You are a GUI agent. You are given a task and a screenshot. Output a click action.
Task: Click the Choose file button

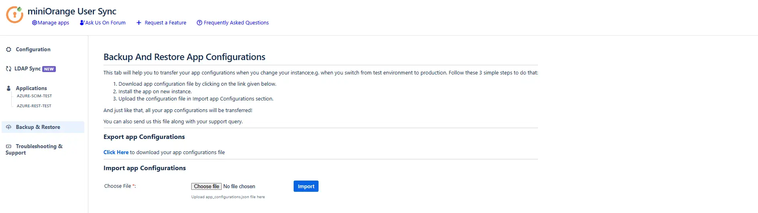pyautogui.click(x=206, y=187)
